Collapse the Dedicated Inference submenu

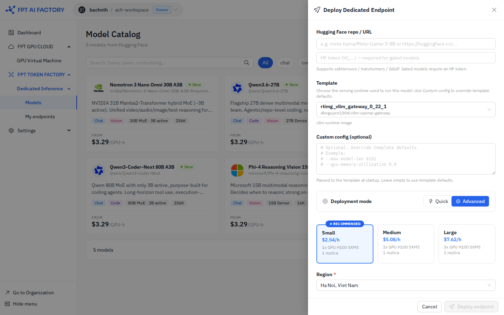click(69, 89)
